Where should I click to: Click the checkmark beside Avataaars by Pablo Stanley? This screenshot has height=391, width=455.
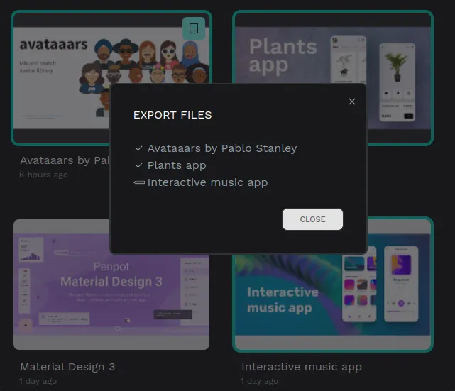tap(139, 148)
